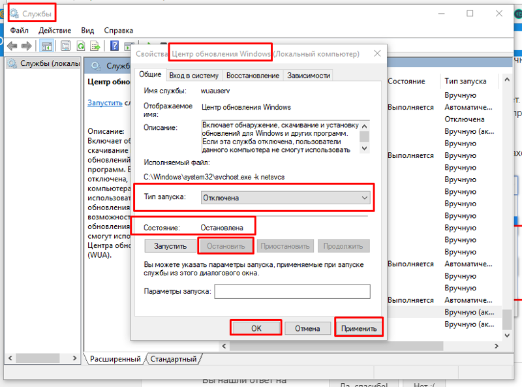Image resolution: width=522 pixels, height=387 pixels.
Task: Switch to the Расширенный bottom tab
Action: [x=115, y=359]
